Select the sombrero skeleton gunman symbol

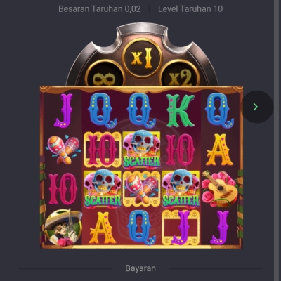pyautogui.click(x=63, y=228)
